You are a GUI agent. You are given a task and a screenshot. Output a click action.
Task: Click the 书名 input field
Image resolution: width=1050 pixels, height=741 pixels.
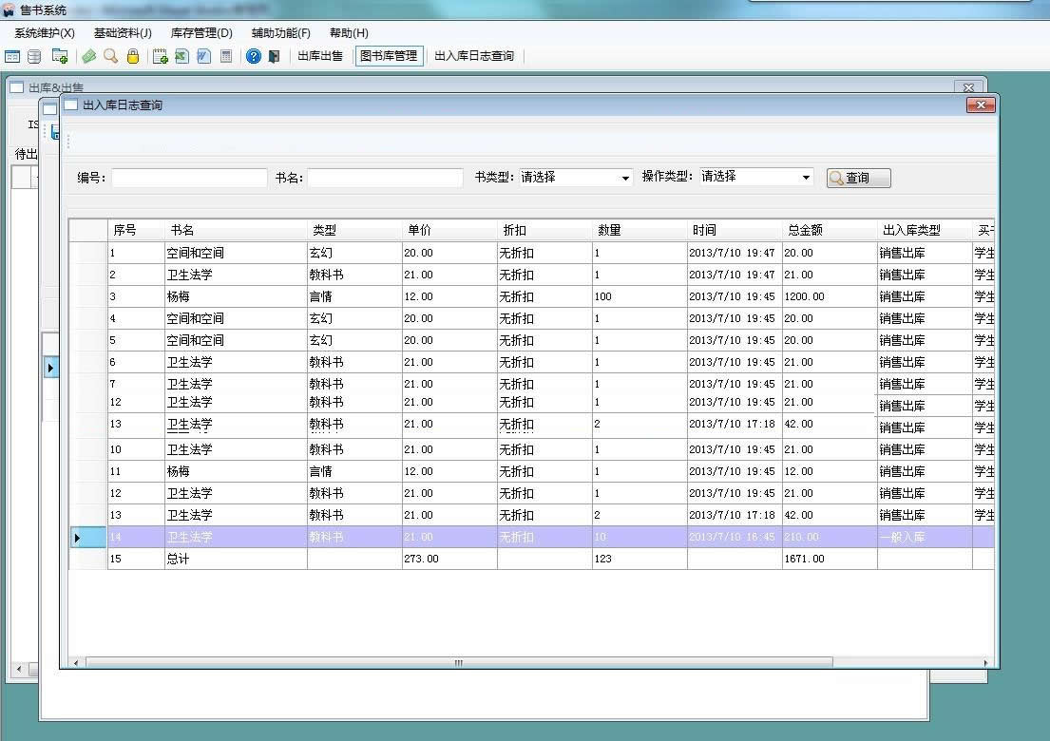coord(385,178)
